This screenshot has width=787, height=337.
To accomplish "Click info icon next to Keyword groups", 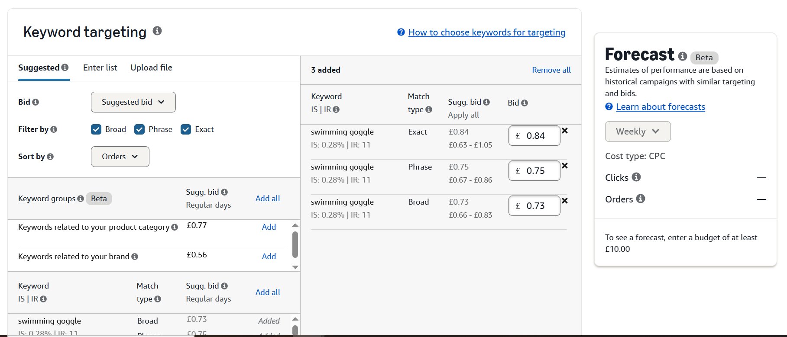I will coord(81,199).
